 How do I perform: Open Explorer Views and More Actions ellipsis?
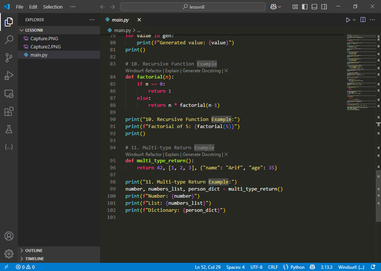92,20
